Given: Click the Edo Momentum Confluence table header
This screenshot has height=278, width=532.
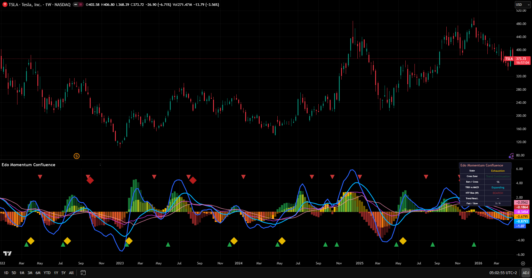Looking at the screenshot, I should click(485, 165).
